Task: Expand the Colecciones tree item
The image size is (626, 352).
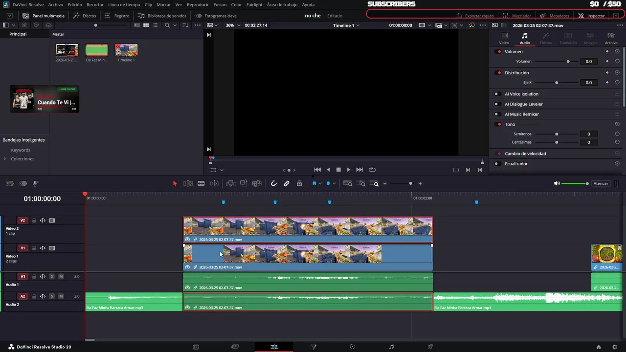Action: point(5,159)
